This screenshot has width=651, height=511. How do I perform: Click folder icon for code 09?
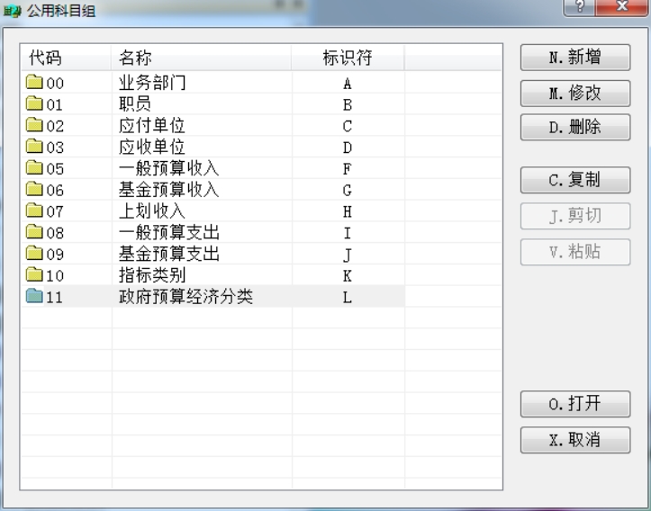click(34, 254)
